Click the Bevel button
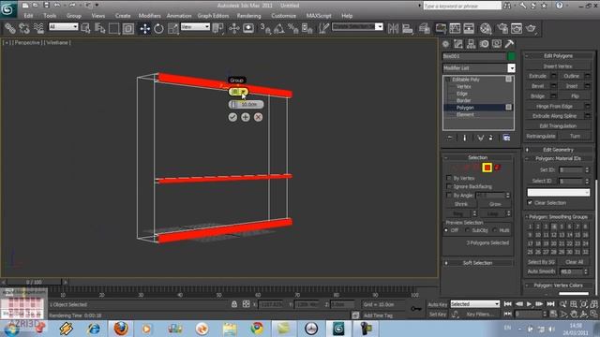Image resolution: width=600 pixels, height=337 pixels. (x=537, y=86)
